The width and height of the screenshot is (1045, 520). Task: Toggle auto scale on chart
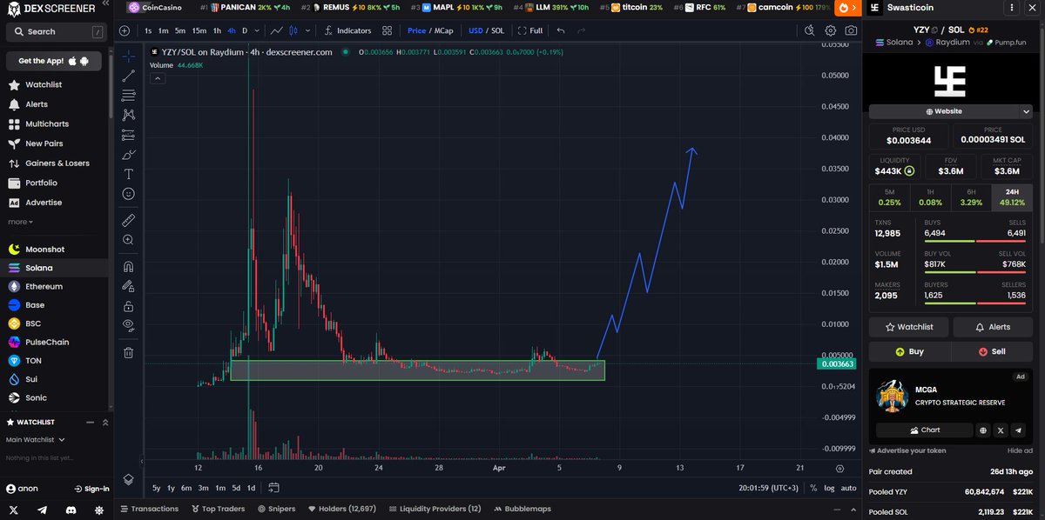(x=848, y=488)
